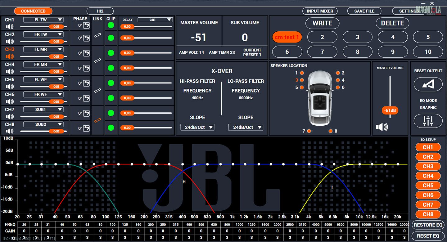Click the gain cell under 1000 Hz

click(239, 231)
